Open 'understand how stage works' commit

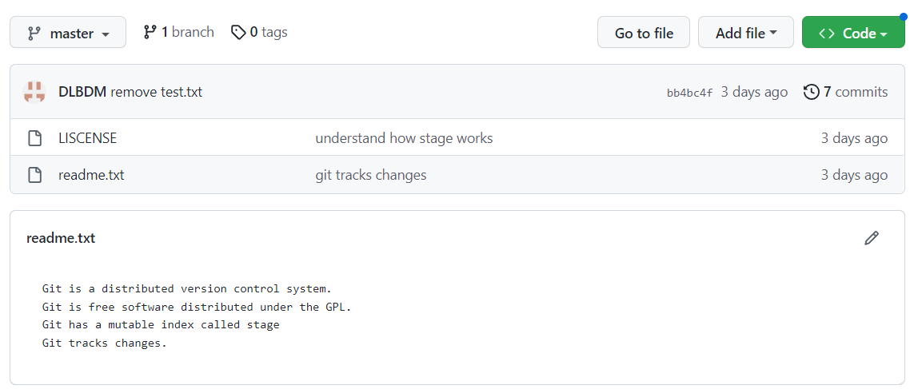404,138
